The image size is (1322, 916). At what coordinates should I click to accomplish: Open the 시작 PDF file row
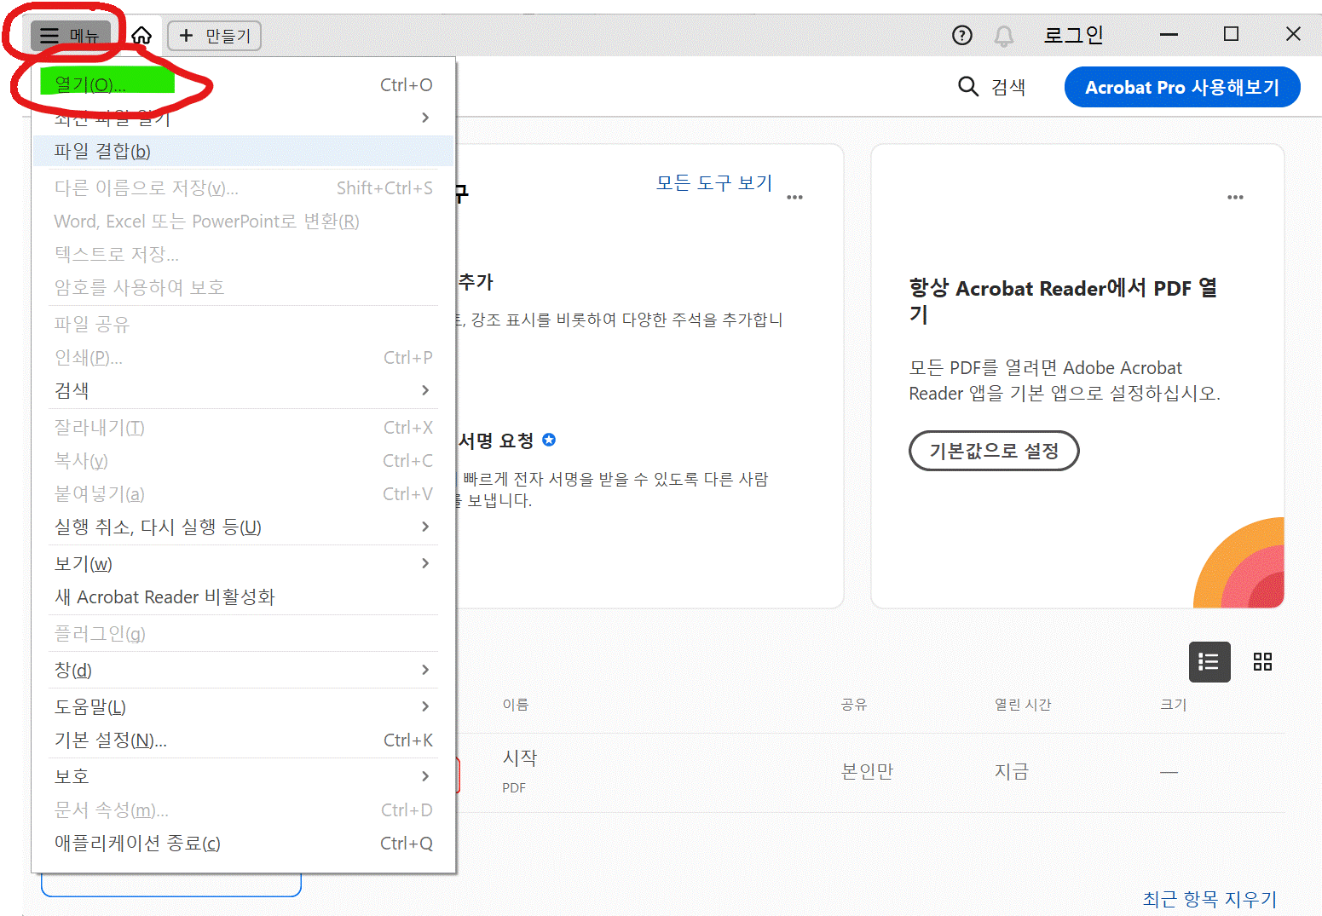coord(869,772)
